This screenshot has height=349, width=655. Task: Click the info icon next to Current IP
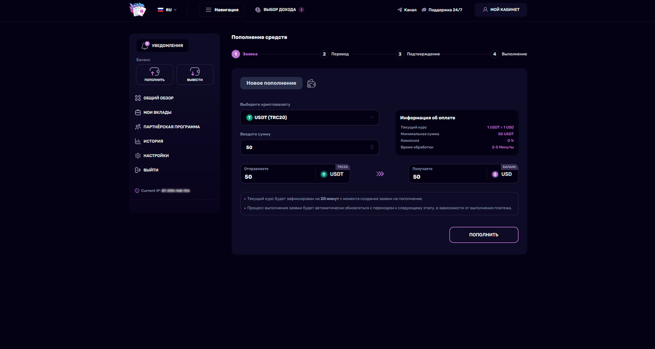[x=137, y=191]
